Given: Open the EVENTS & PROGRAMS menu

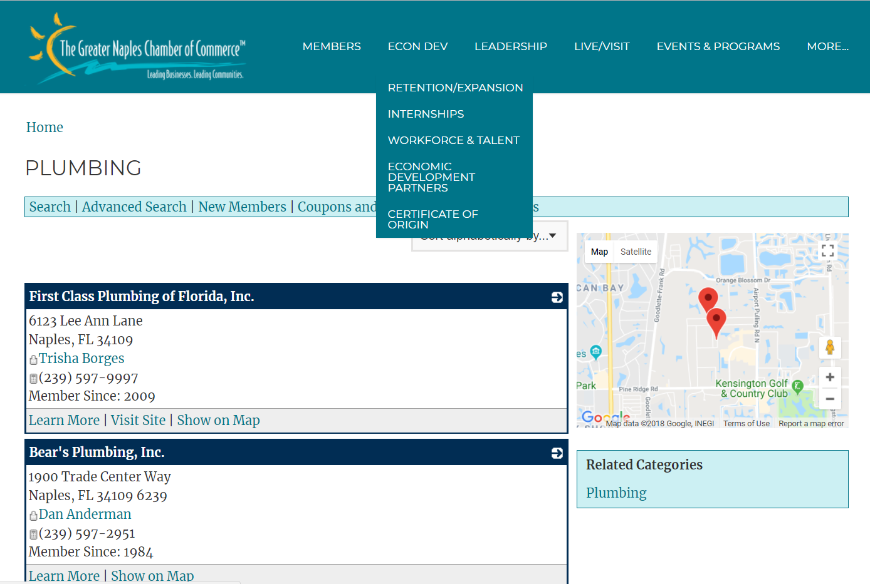Looking at the screenshot, I should click(718, 46).
